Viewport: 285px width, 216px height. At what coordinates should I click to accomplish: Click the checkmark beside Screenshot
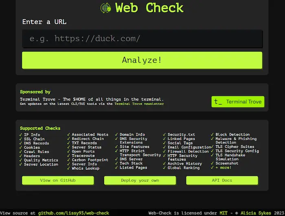click(213, 163)
